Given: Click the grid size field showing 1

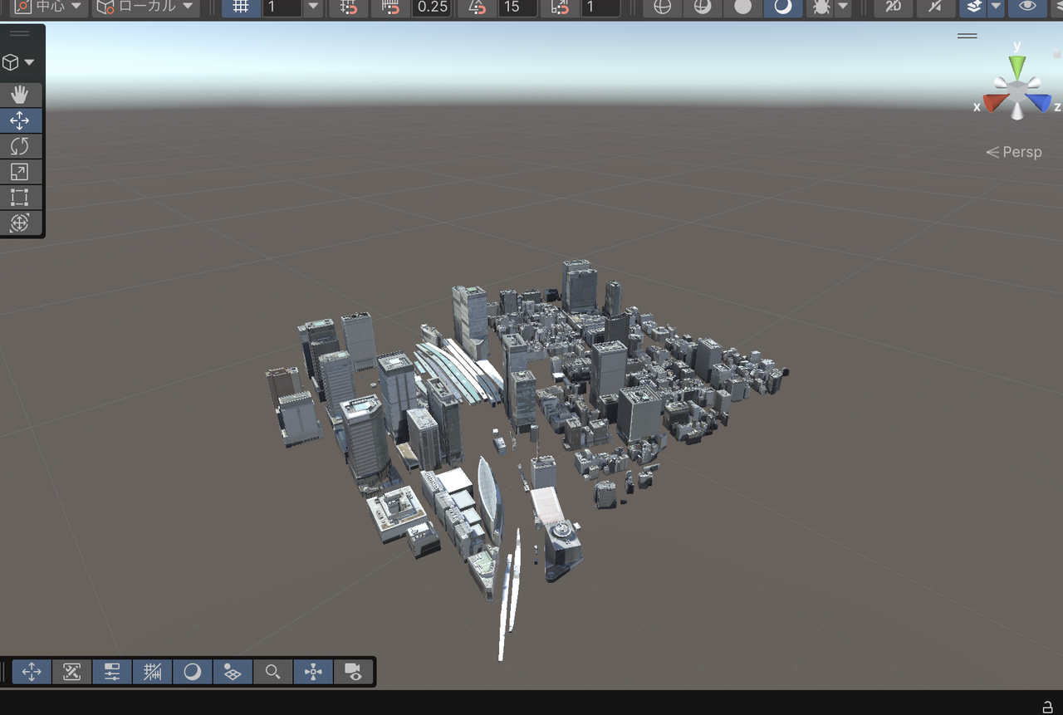Looking at the screenshot, I should [x=282, y=7].
